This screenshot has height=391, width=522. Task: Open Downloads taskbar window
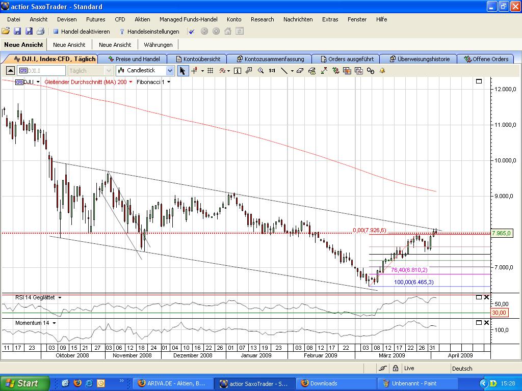point(336,383)
